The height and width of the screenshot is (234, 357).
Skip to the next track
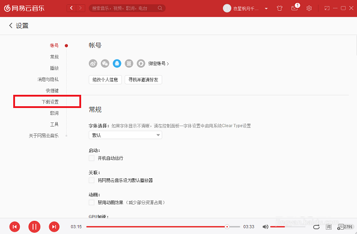pos(54,227)
